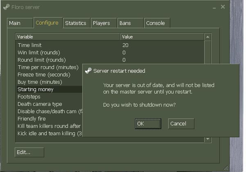246x172 pixels.
Task: Select the Starting money row
Action: pos(49,89)
